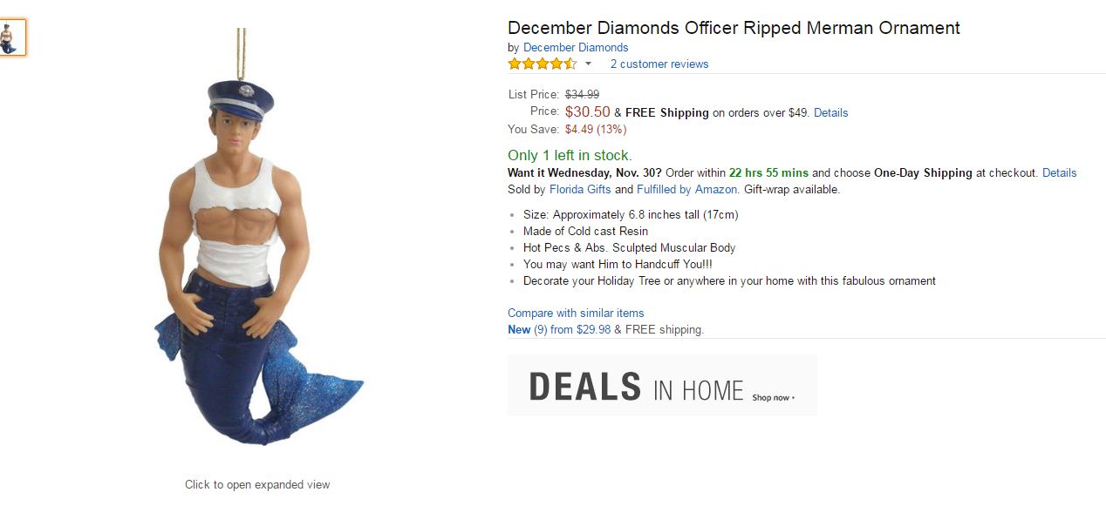1106x526 pixels.
Task: Click the $30.50 price
Action: pyautogui.click(x=587, y=111)
